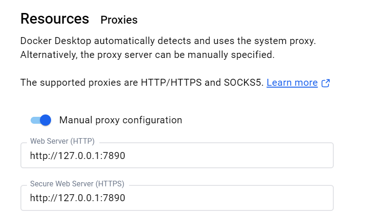Viewport: 389px width, 216px height.
Task: Click the supported proxies description sentence
Action: coord(142,83)
